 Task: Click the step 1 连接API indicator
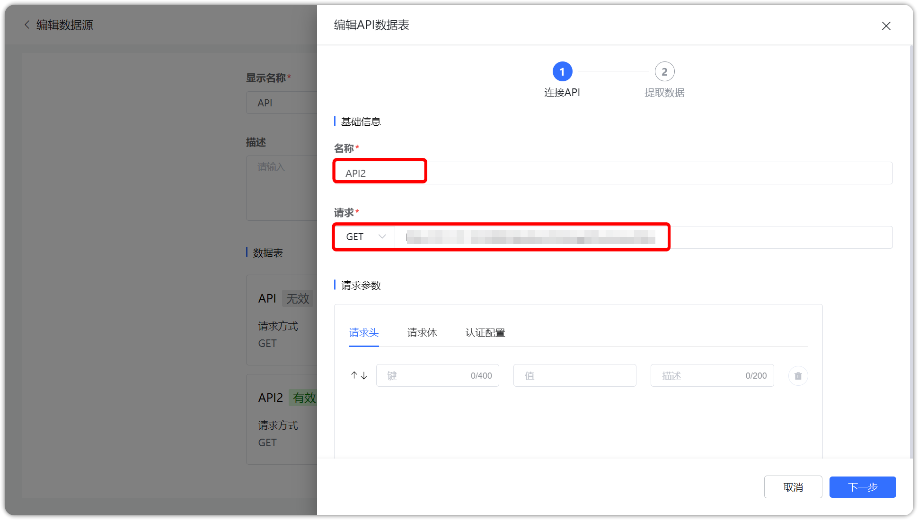[x=562, y=71]
